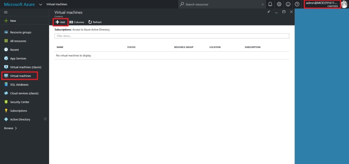Toggle the hamburger sidebar menu

[x=6, y=12]
